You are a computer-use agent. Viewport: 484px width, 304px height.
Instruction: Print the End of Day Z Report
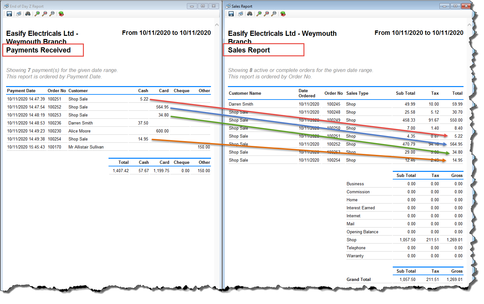19,14
